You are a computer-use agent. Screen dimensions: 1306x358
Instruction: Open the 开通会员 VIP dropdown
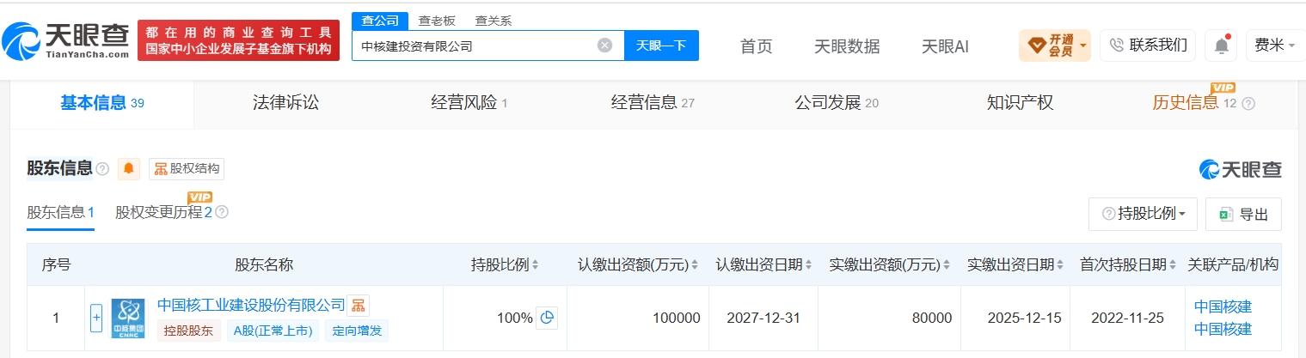(x=1055, y=45)
